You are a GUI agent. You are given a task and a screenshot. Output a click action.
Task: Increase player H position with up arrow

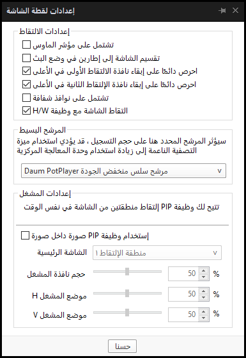pos(204,291)
